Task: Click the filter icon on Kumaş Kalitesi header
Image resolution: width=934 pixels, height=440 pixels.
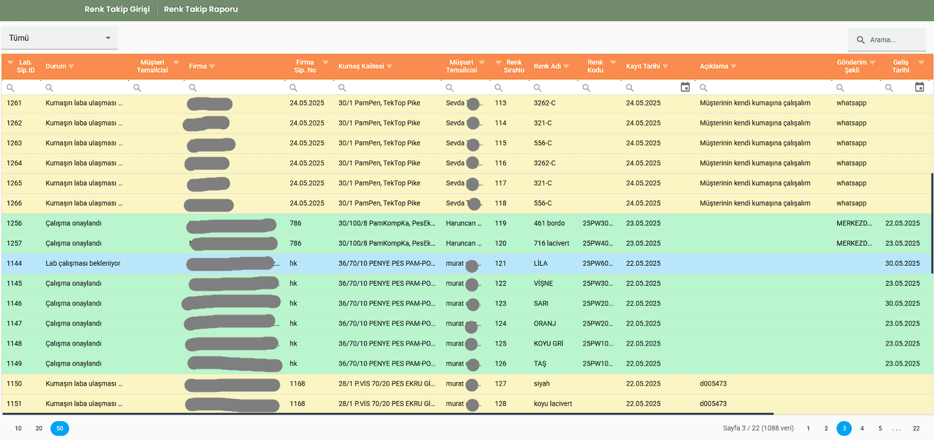Action: [389, 66]
